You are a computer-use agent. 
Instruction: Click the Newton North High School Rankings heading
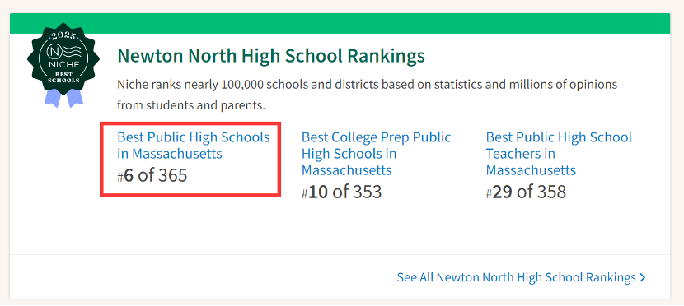271,56
